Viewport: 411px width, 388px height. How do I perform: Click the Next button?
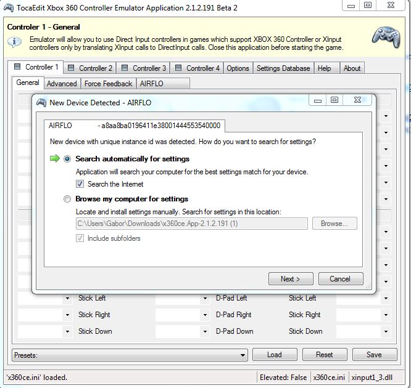click(x=290, y=279)
